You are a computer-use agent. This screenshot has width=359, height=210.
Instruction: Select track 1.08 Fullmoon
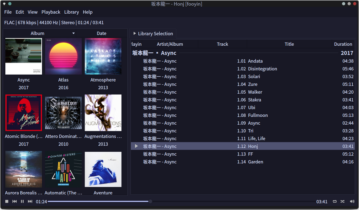243,115
